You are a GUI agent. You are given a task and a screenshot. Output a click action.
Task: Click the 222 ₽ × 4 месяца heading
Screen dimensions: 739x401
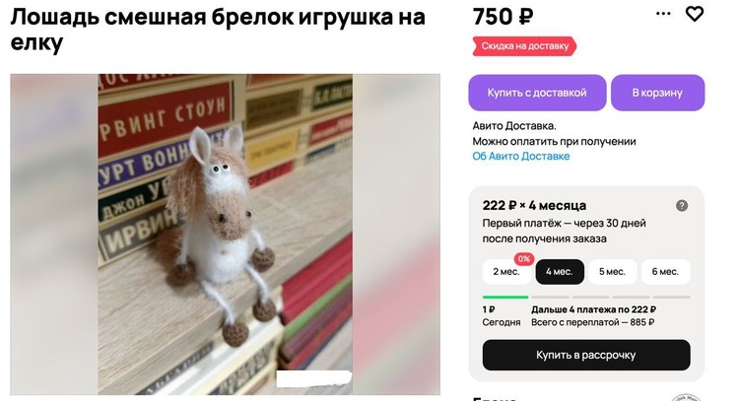tap(534, 206)
